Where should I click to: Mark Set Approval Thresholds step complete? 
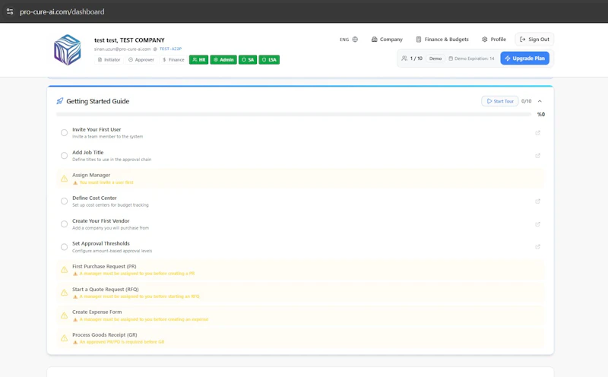click(x=64, y=247)
